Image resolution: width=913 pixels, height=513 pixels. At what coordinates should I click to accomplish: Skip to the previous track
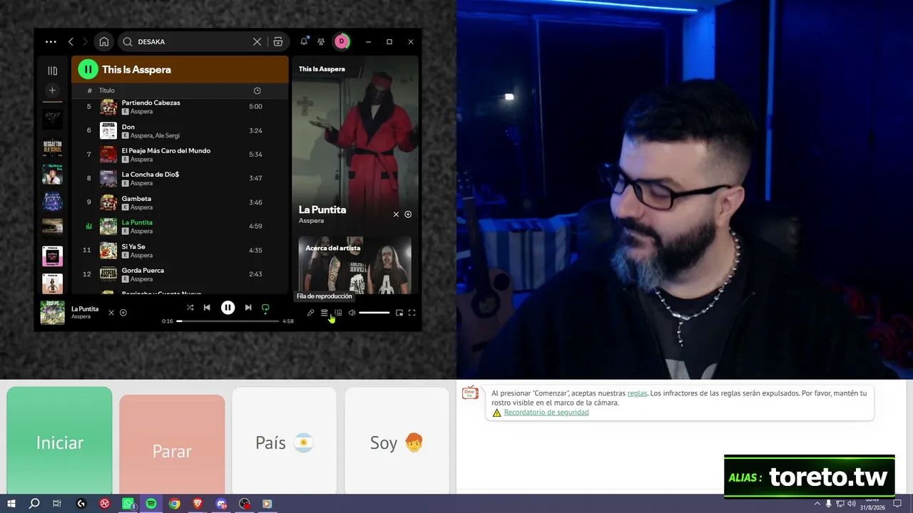point(207,308)
